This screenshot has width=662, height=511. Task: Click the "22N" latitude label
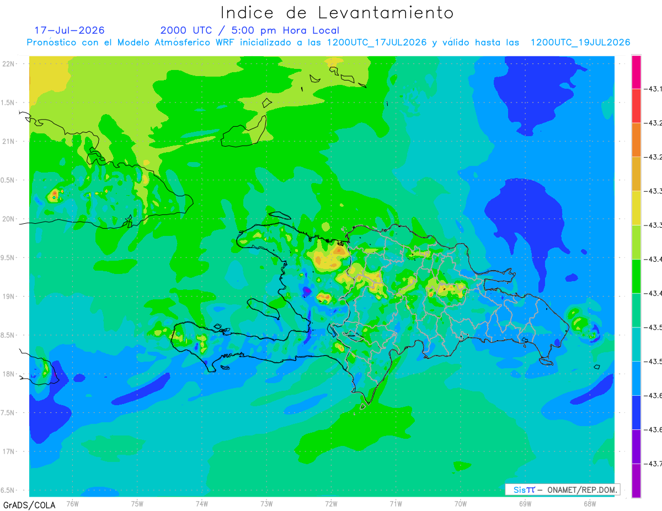(9, 63)
